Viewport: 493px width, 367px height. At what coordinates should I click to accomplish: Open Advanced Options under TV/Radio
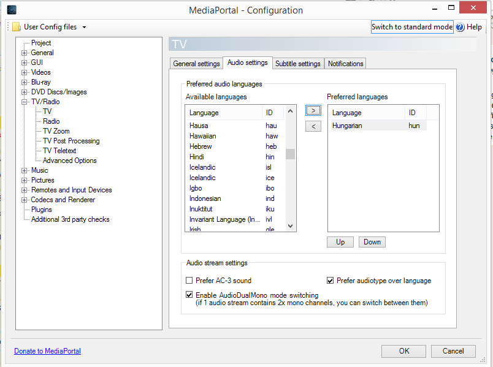click(x=70, y=161)
